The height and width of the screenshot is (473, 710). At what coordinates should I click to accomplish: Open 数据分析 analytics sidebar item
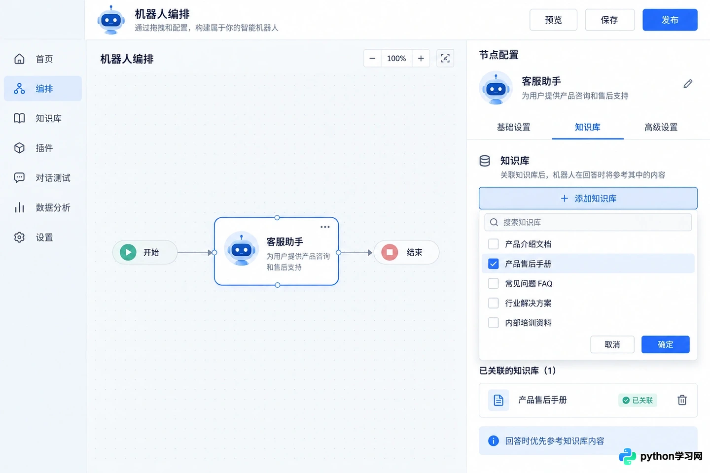43,207
